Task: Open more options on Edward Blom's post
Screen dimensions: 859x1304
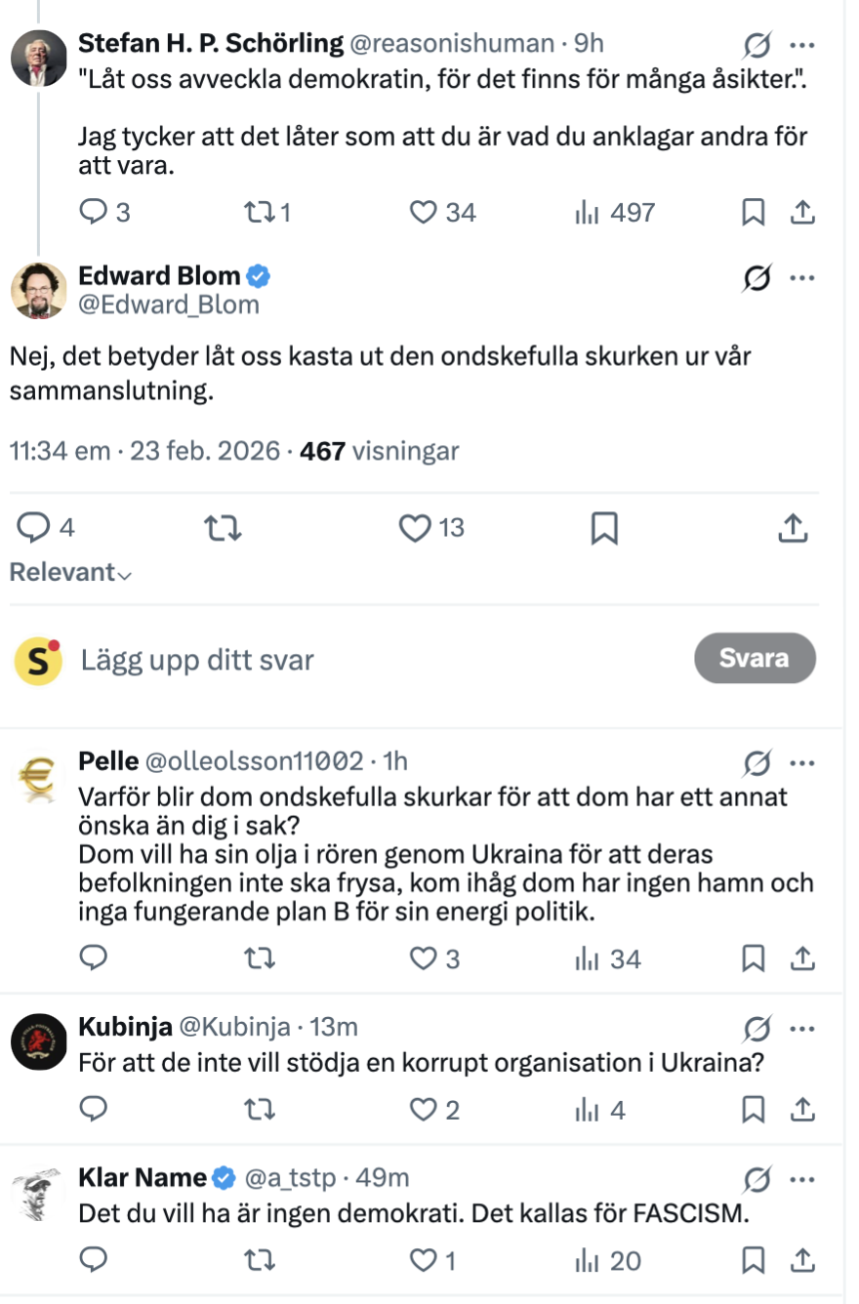Action: tap(801, 278)
